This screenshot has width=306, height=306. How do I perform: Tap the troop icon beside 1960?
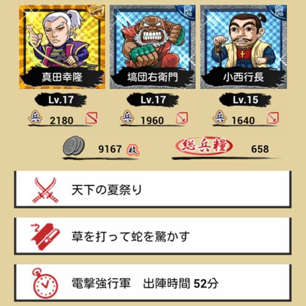coord(127,117)
